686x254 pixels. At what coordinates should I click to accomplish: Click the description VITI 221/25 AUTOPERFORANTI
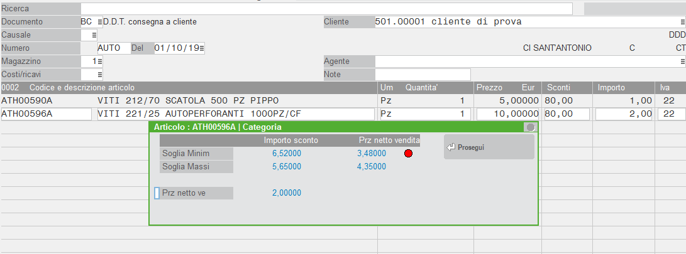tap(235, 114)
